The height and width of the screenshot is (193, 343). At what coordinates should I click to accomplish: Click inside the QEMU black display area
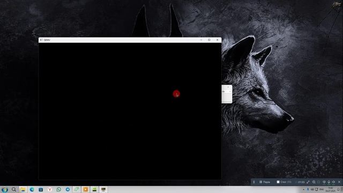[x=130, y=111]
